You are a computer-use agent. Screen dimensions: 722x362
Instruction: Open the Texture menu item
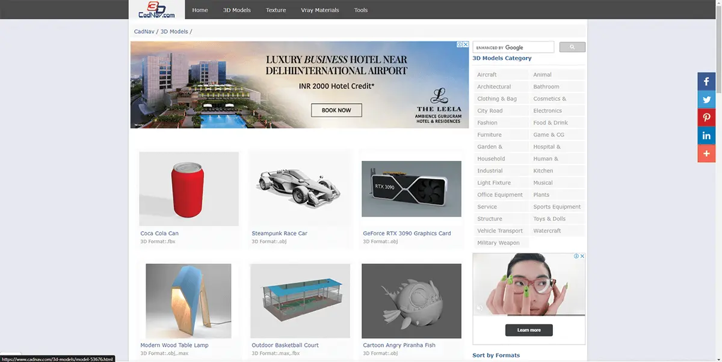(276, 10)
